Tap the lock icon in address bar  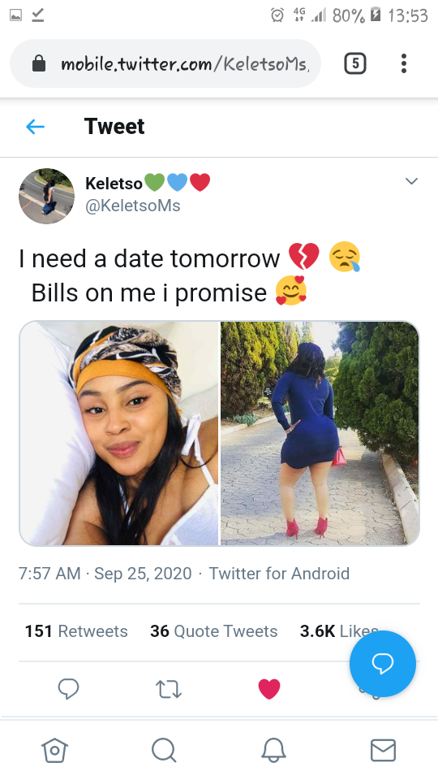coord(39,63)
